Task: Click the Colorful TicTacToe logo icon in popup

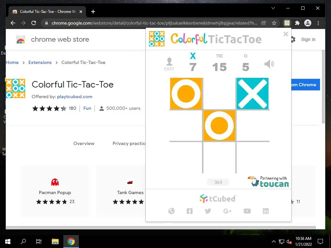Action: coord(157,39)
